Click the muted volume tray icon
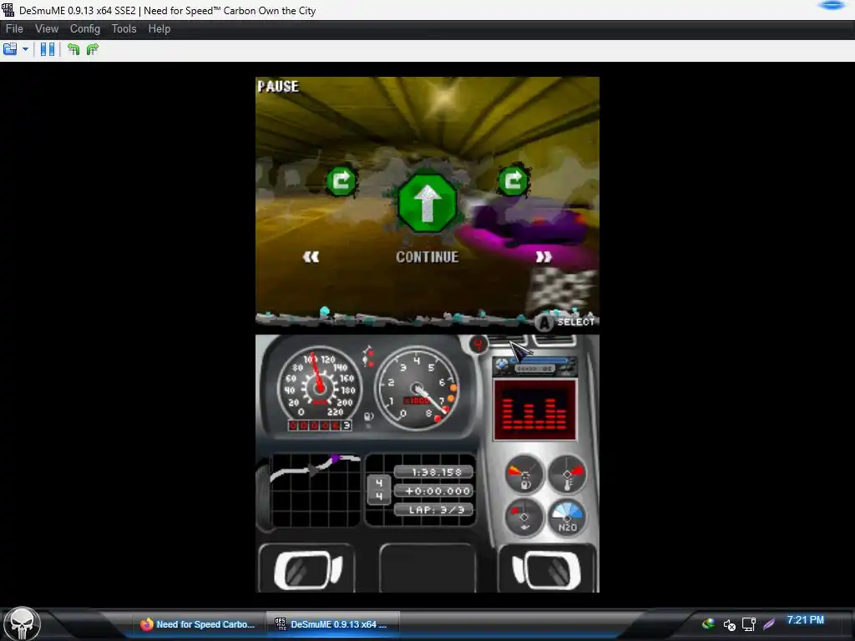 coord(730,624)
